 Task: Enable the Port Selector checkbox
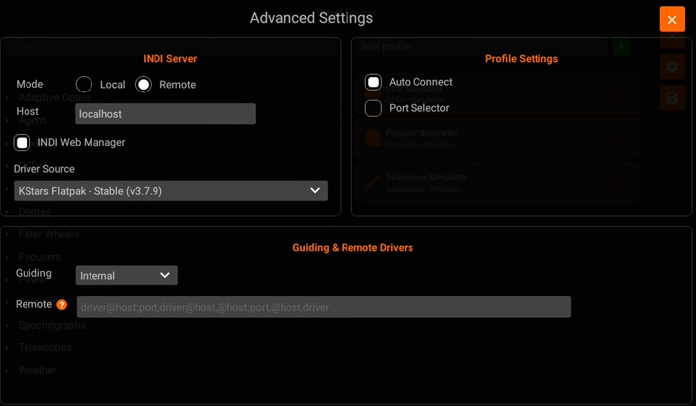(x=373, y=108)
